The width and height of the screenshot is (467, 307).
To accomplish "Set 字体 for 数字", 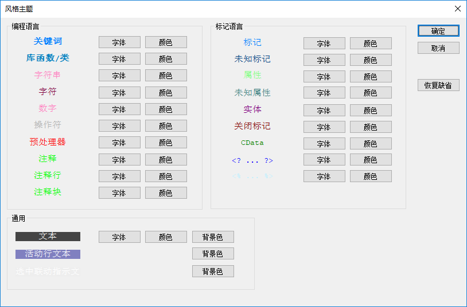I will [x=119, y=109].
